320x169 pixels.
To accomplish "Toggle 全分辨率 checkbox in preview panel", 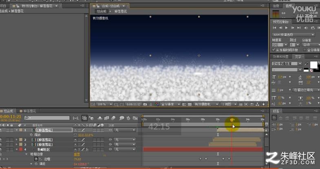I will [x=305, y=50].
